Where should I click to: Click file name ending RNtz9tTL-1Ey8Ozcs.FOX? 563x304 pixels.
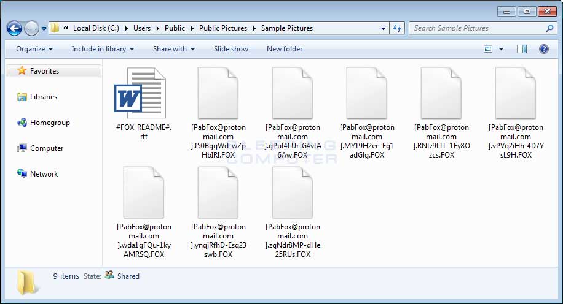click(441, 141)
